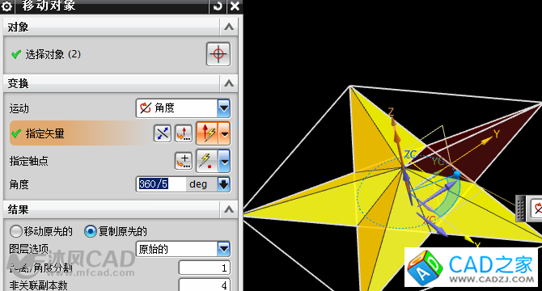The image size is (542, 291).
Task: Click the inferred point icon button
Action: pyautogui.click(x=207, y=161)
